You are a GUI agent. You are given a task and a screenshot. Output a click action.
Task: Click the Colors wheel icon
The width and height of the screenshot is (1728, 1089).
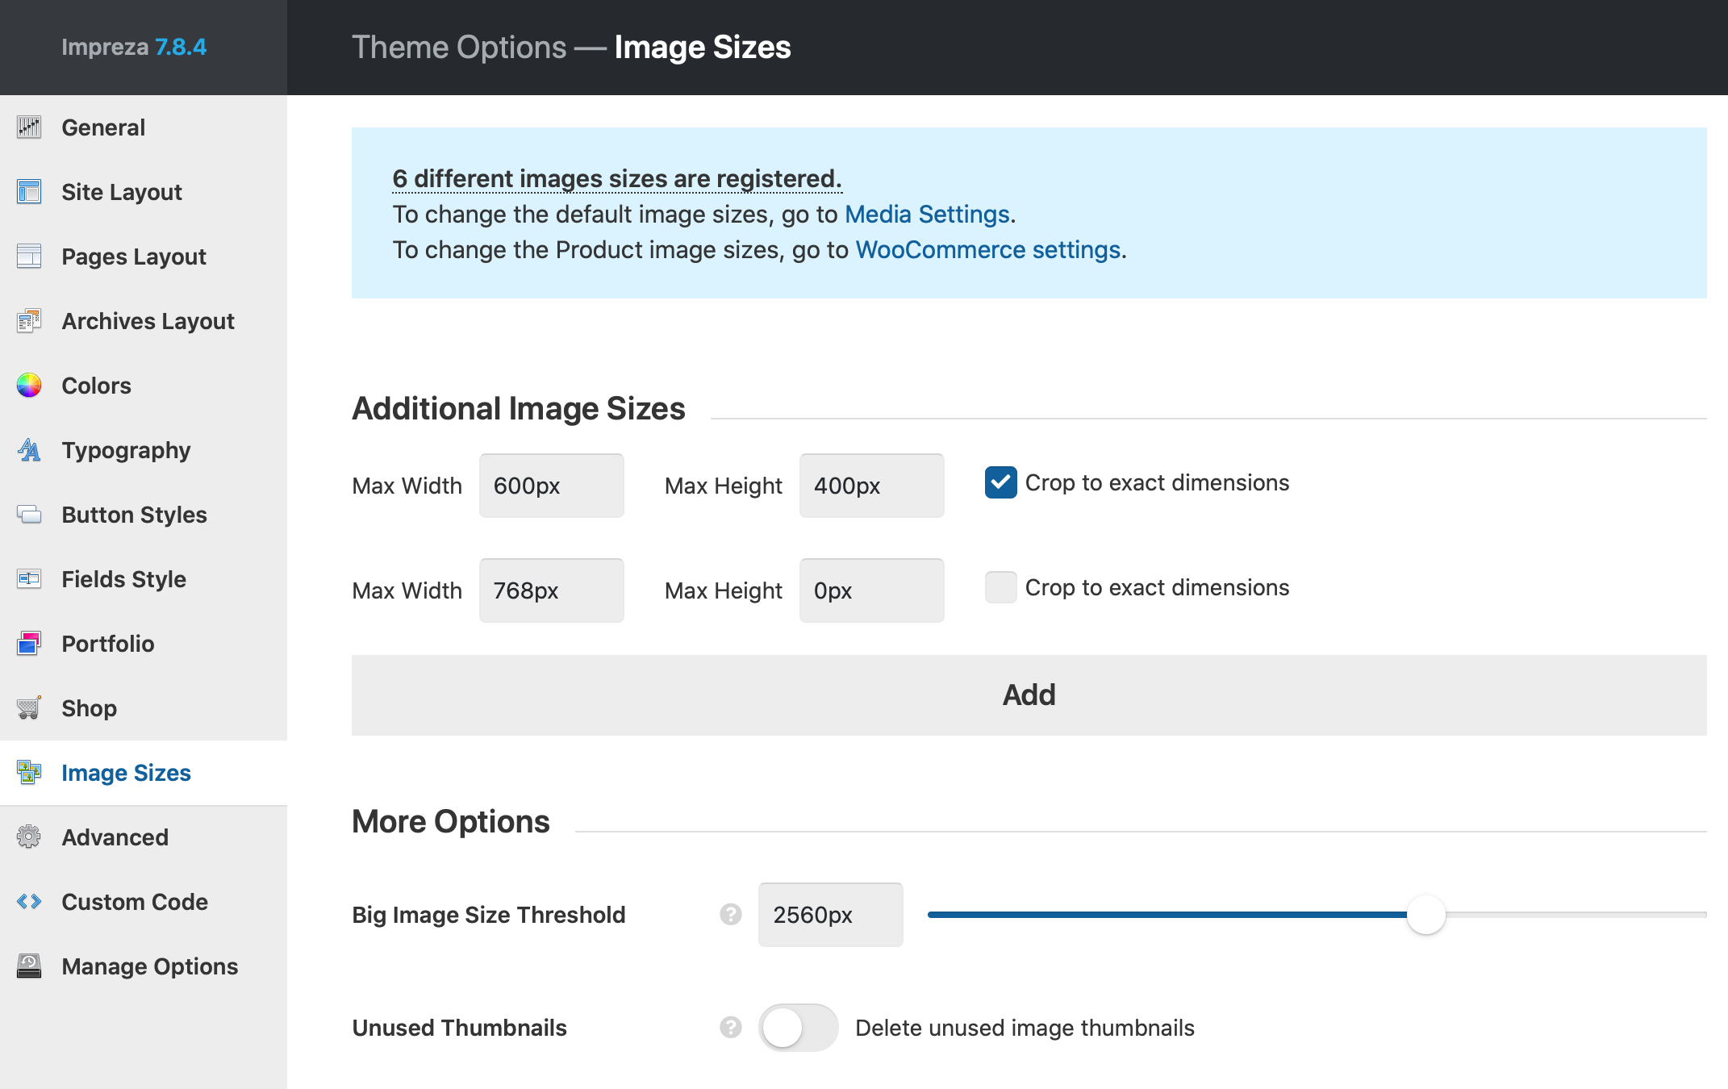click(x=29, y=386)
